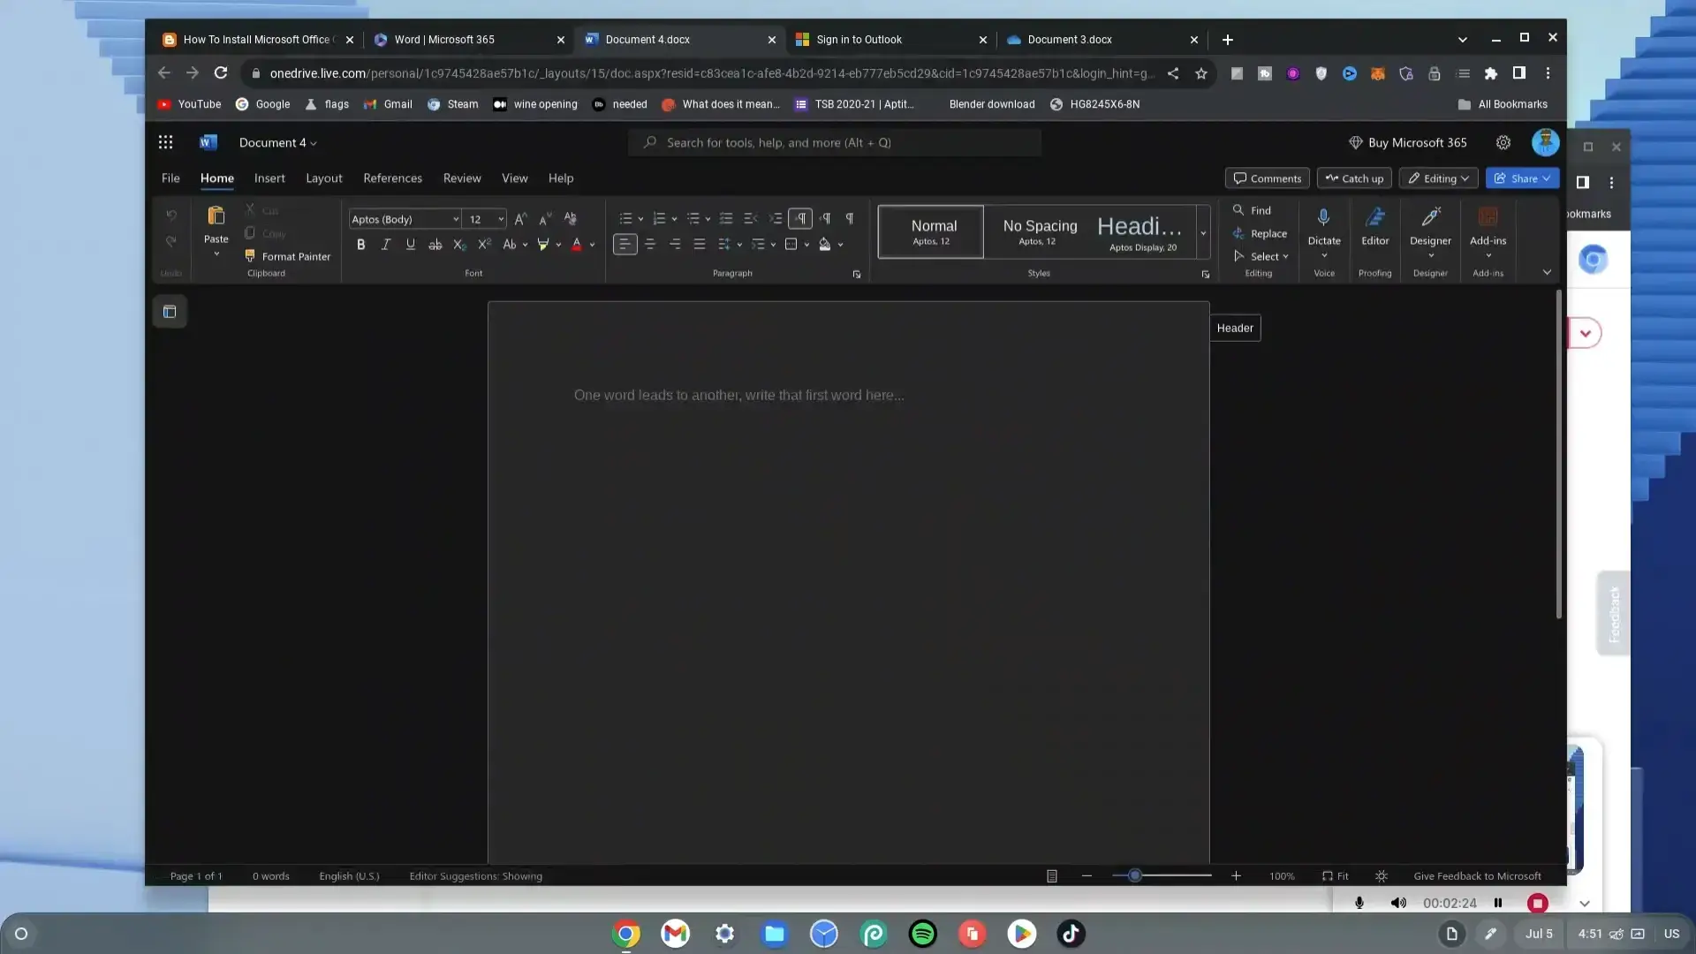Switch to the Insert ribbon tab
The image size is (1696, 954).
(269, 178)
